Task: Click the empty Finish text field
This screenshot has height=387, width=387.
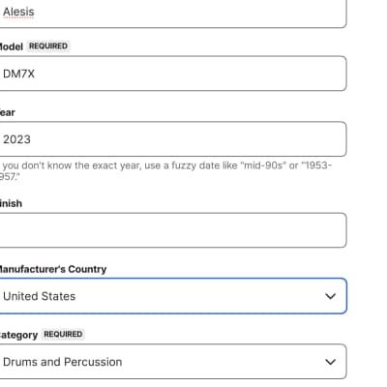Action: point(172,230)
